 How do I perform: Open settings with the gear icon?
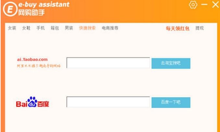coord(193,5)
